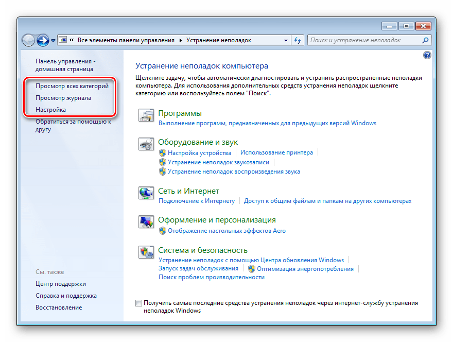Screen dimensions: 453x342
Task: Close the troubleshooting window
Action: pyautogui.click(x=423, y=26)
